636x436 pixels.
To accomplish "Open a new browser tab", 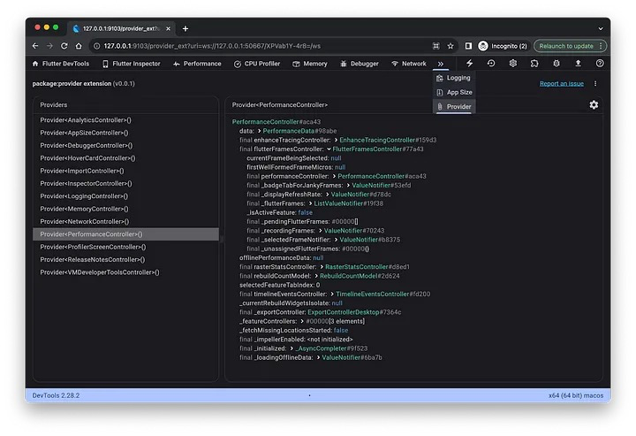I will click(x=185, y=28).
